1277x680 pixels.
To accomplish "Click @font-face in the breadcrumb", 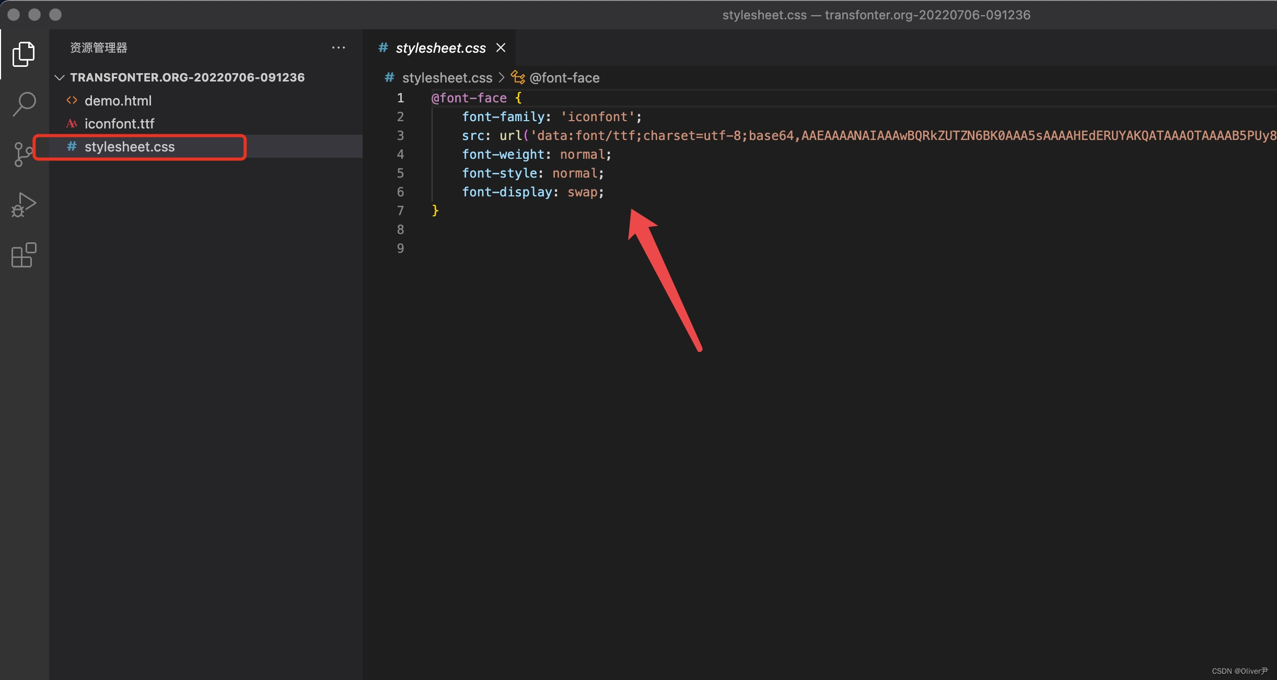I will [x=564, y=78].
